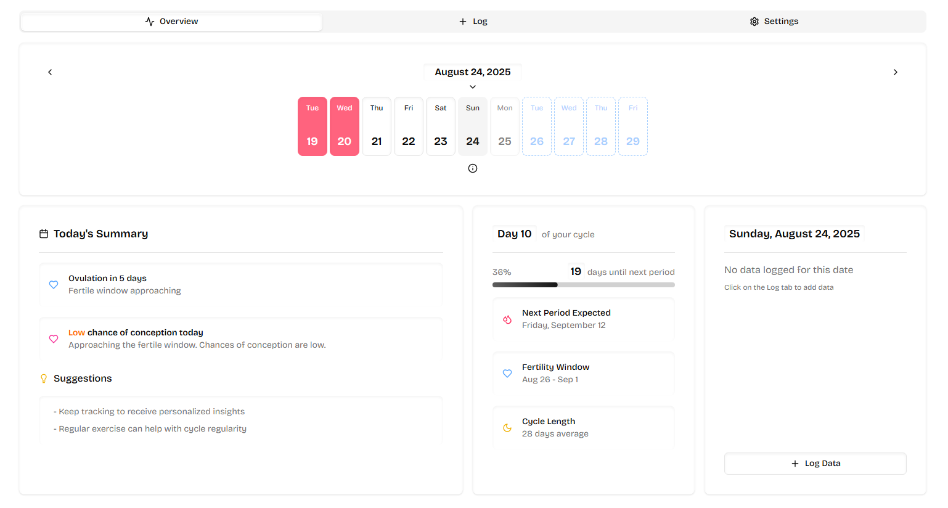
Task: Pick predicted fertile day Thursday 28
Action: pos(601,126)
